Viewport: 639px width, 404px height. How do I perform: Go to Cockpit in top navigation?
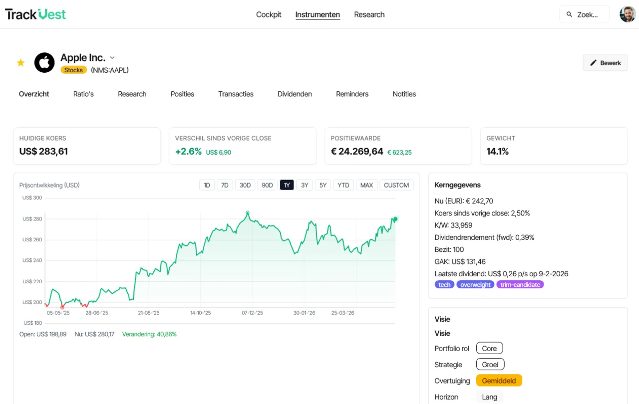tap(269, 14)
